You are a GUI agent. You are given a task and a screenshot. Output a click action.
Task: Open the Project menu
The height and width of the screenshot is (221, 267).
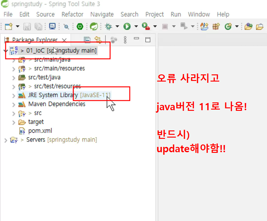(154, 14)
